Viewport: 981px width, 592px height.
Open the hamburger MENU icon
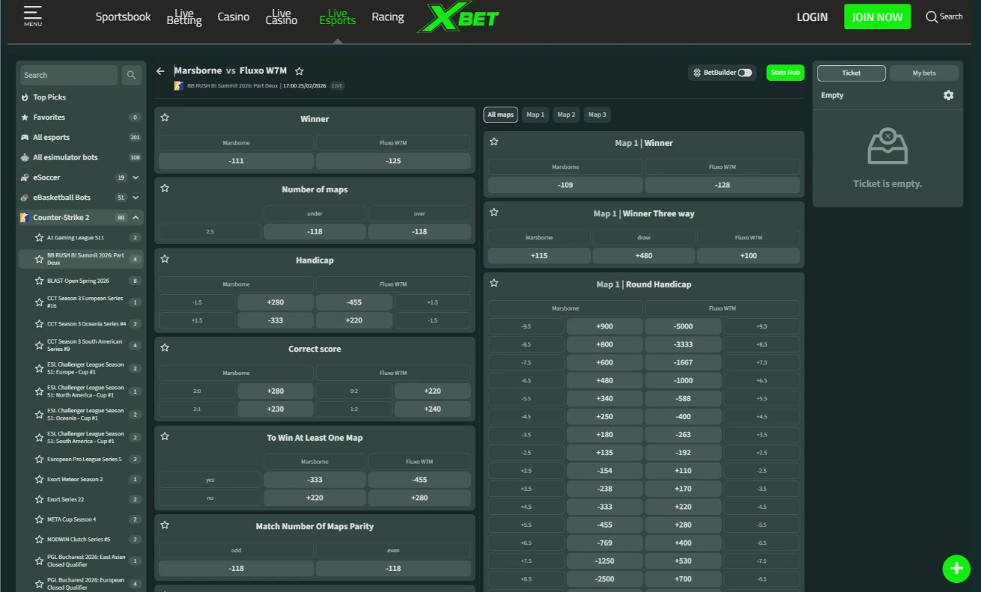[31, 16]
